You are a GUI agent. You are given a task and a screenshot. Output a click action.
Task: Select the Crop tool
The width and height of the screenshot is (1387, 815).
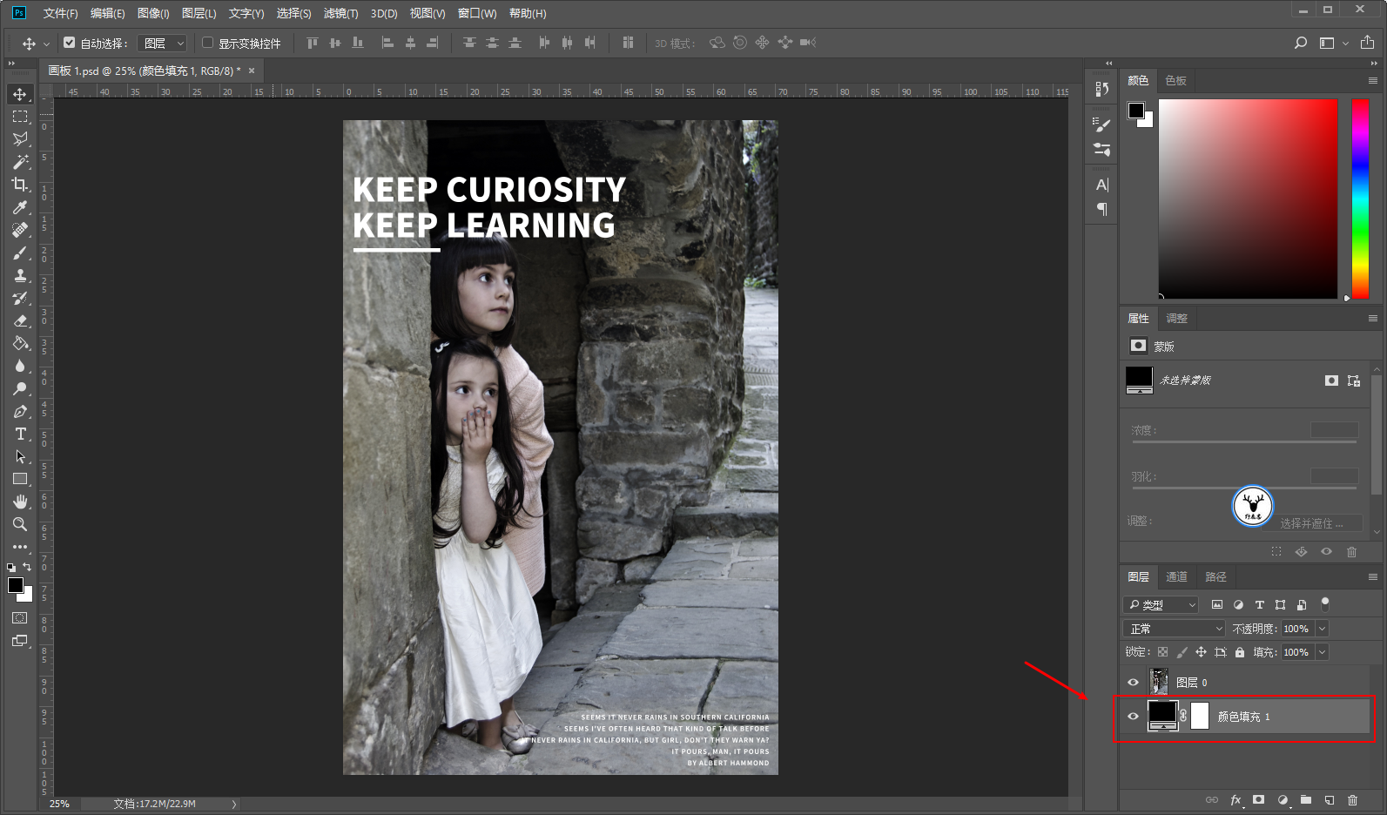19,185
